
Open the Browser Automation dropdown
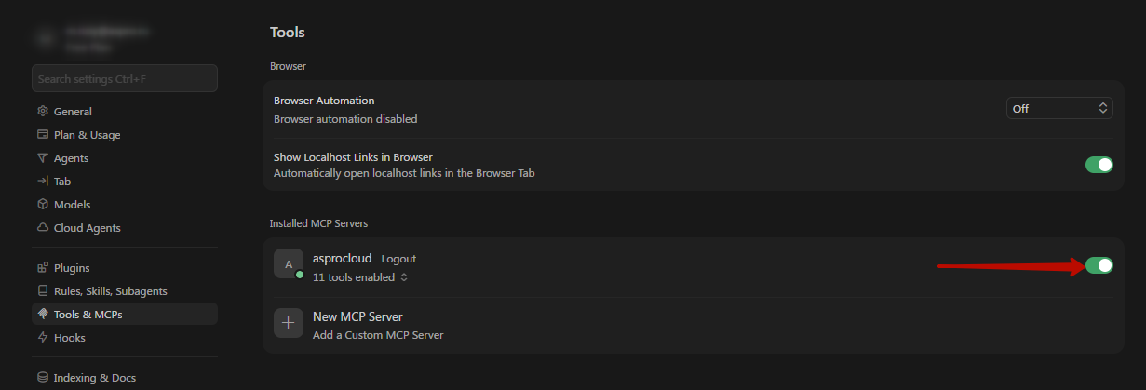tap(1059, 108)
